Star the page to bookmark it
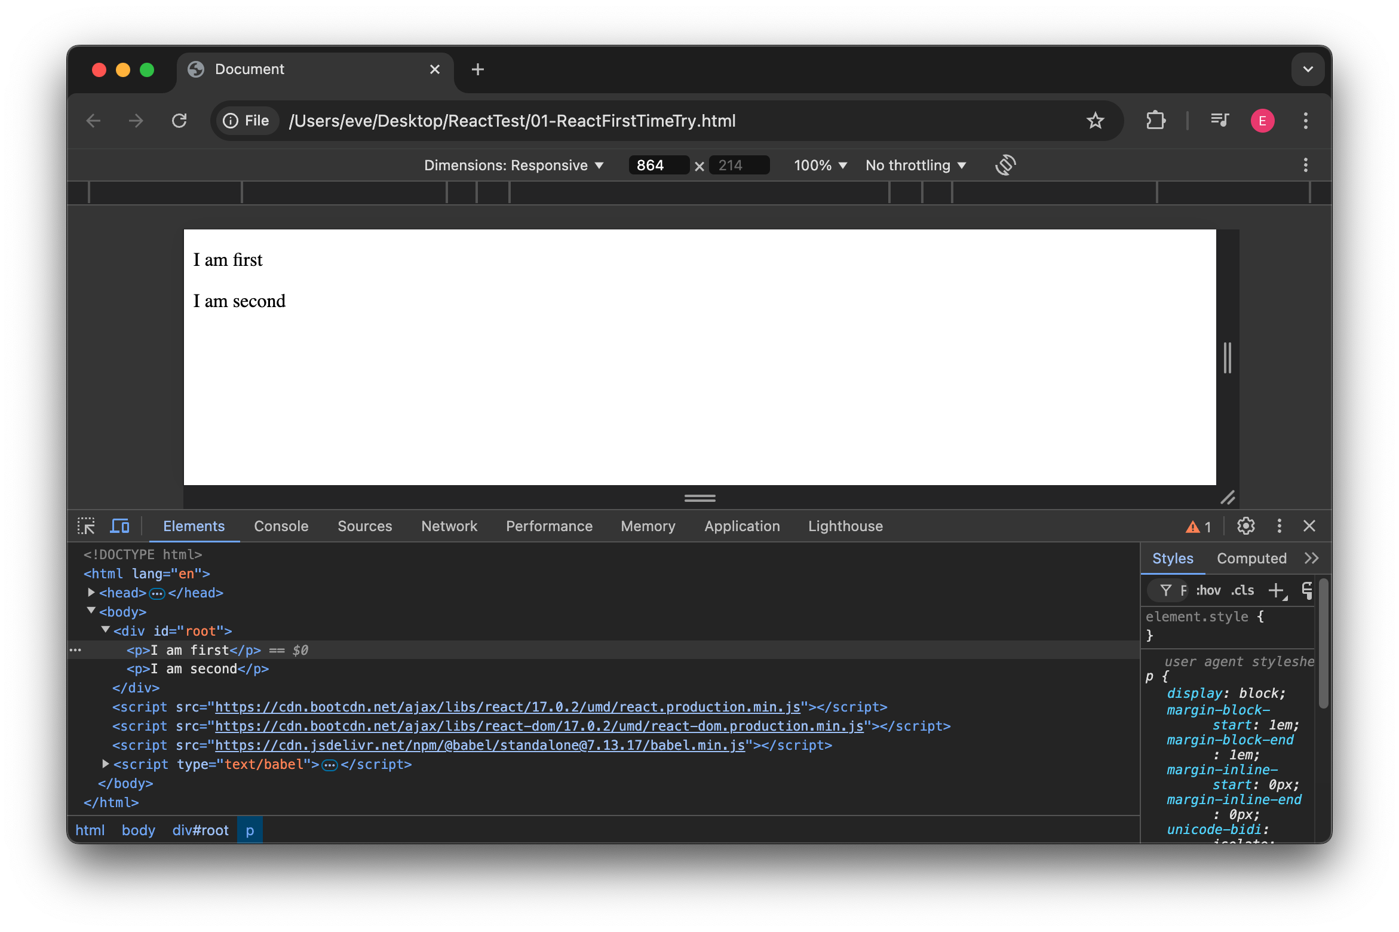 coord(1095,120)
